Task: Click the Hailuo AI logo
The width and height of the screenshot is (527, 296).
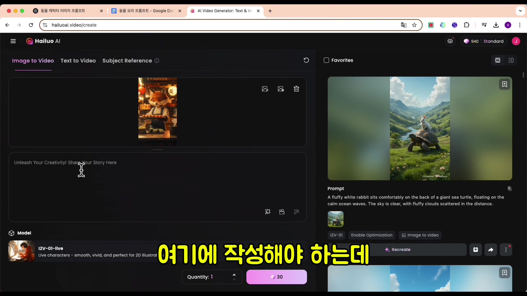Action: (43, 41)
